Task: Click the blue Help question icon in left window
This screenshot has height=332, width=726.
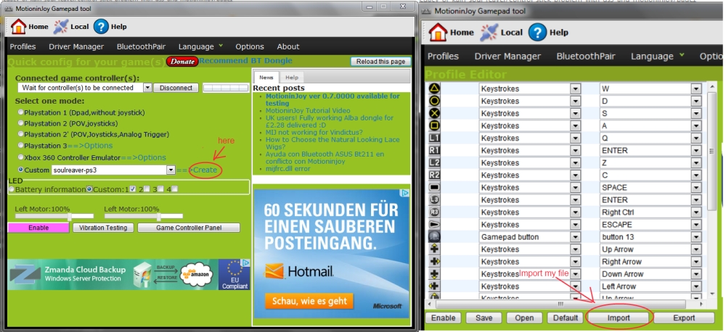Action: (101, 26)
